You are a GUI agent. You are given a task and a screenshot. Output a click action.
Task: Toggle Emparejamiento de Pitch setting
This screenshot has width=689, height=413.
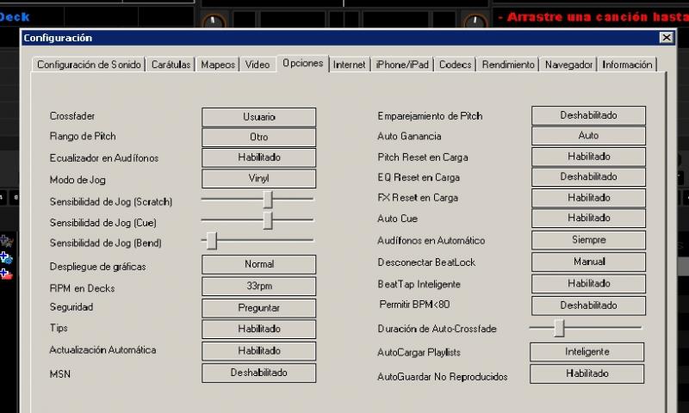(x=588, y=115)
